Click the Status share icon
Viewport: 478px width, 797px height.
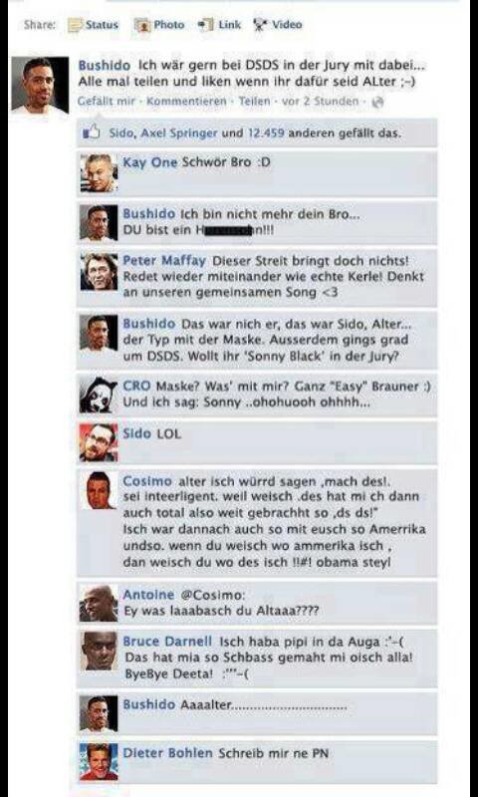click(76, 26)
